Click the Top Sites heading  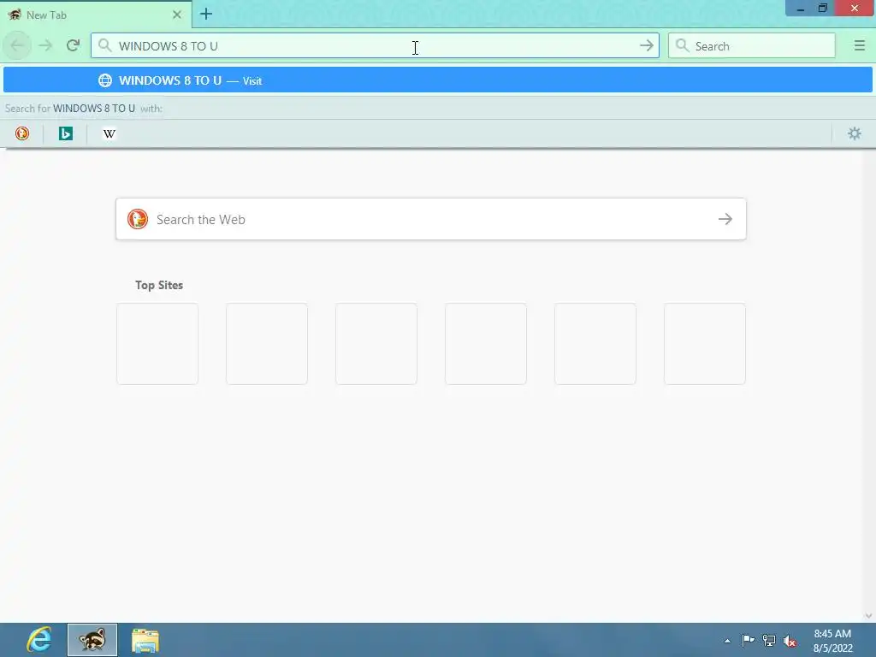[159, 285]
